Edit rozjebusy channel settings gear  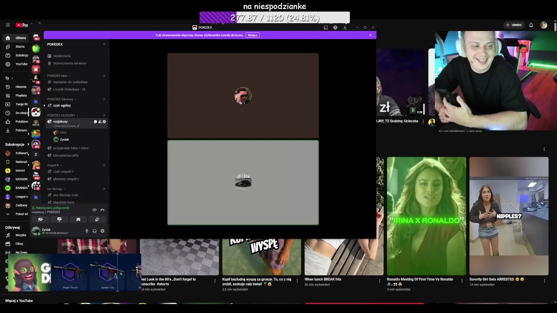[x=104, y=122]
